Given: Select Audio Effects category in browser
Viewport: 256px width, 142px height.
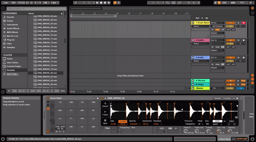Looking at the screenshot, I should (13, 28).
